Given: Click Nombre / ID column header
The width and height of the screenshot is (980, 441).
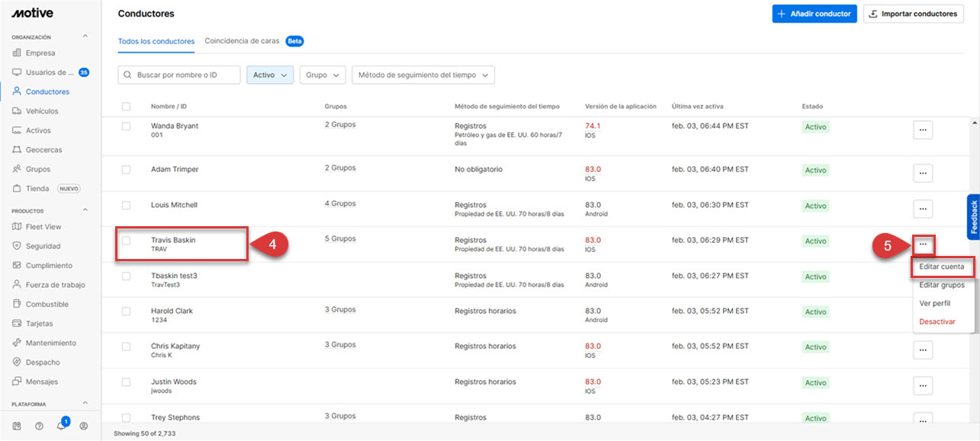Looking at the screenshot, I should (x=169, y=107).
